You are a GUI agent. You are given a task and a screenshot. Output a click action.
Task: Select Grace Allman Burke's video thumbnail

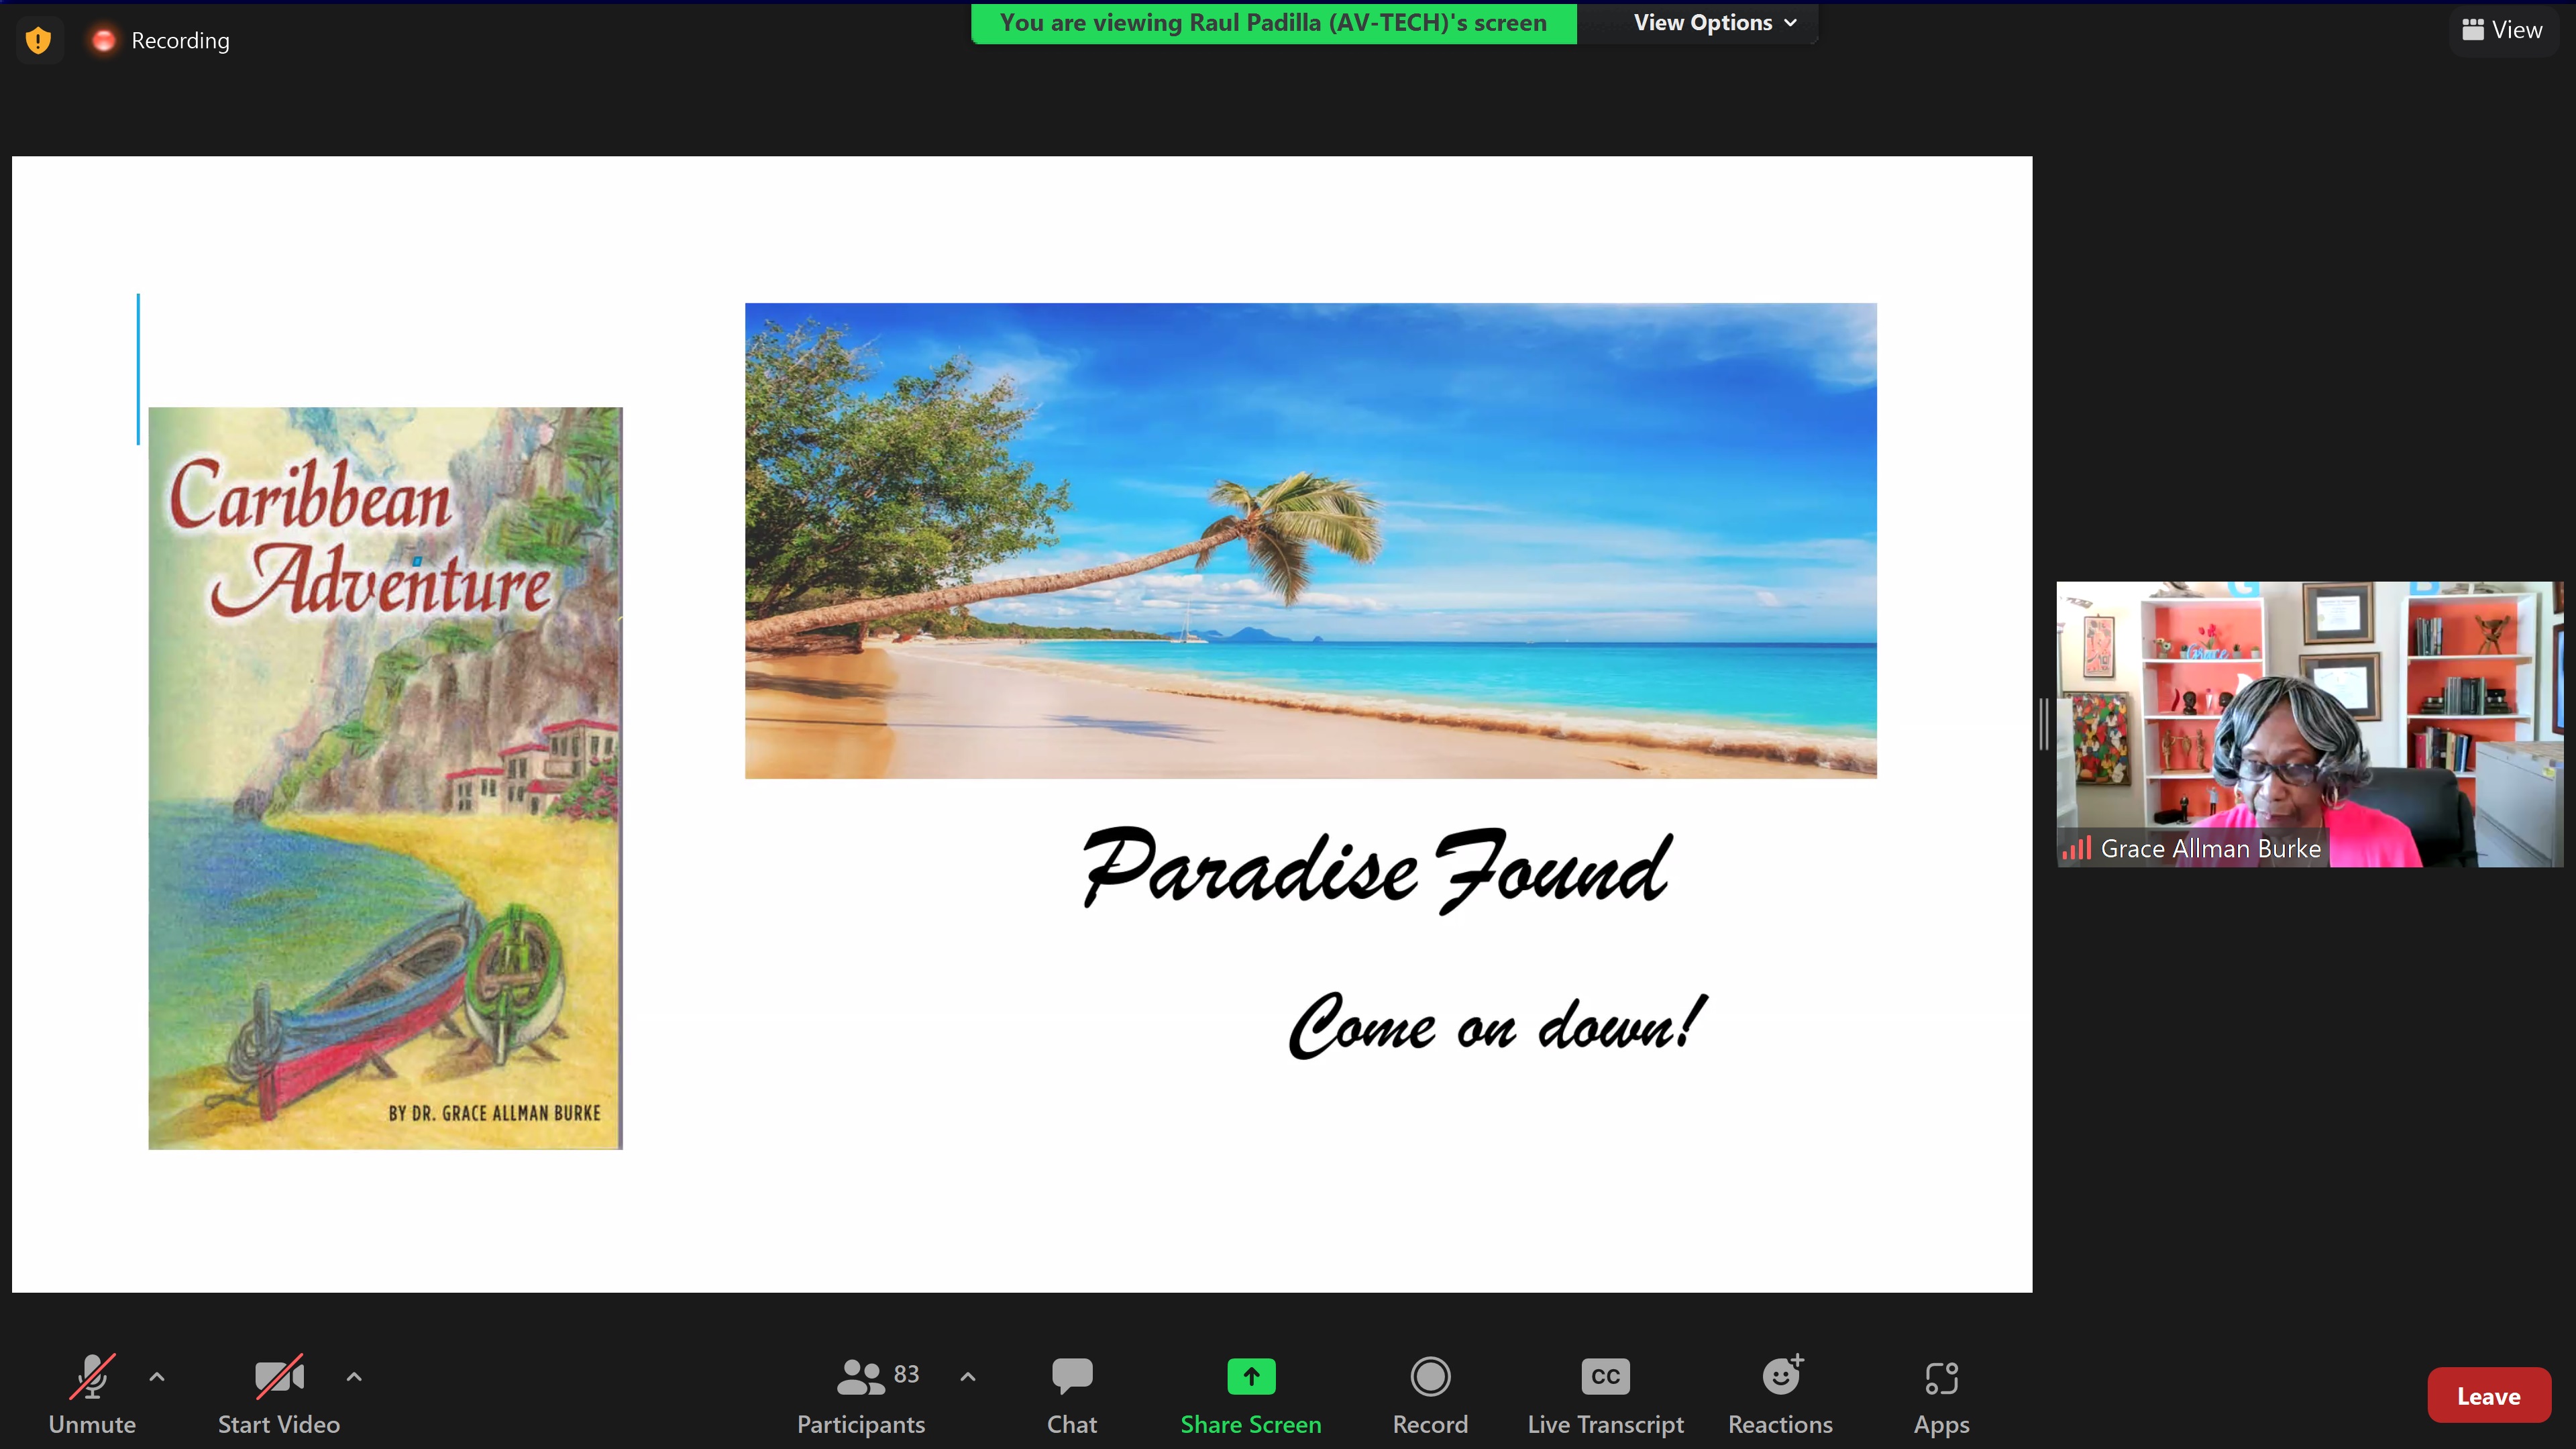[x=2309, y=724]
